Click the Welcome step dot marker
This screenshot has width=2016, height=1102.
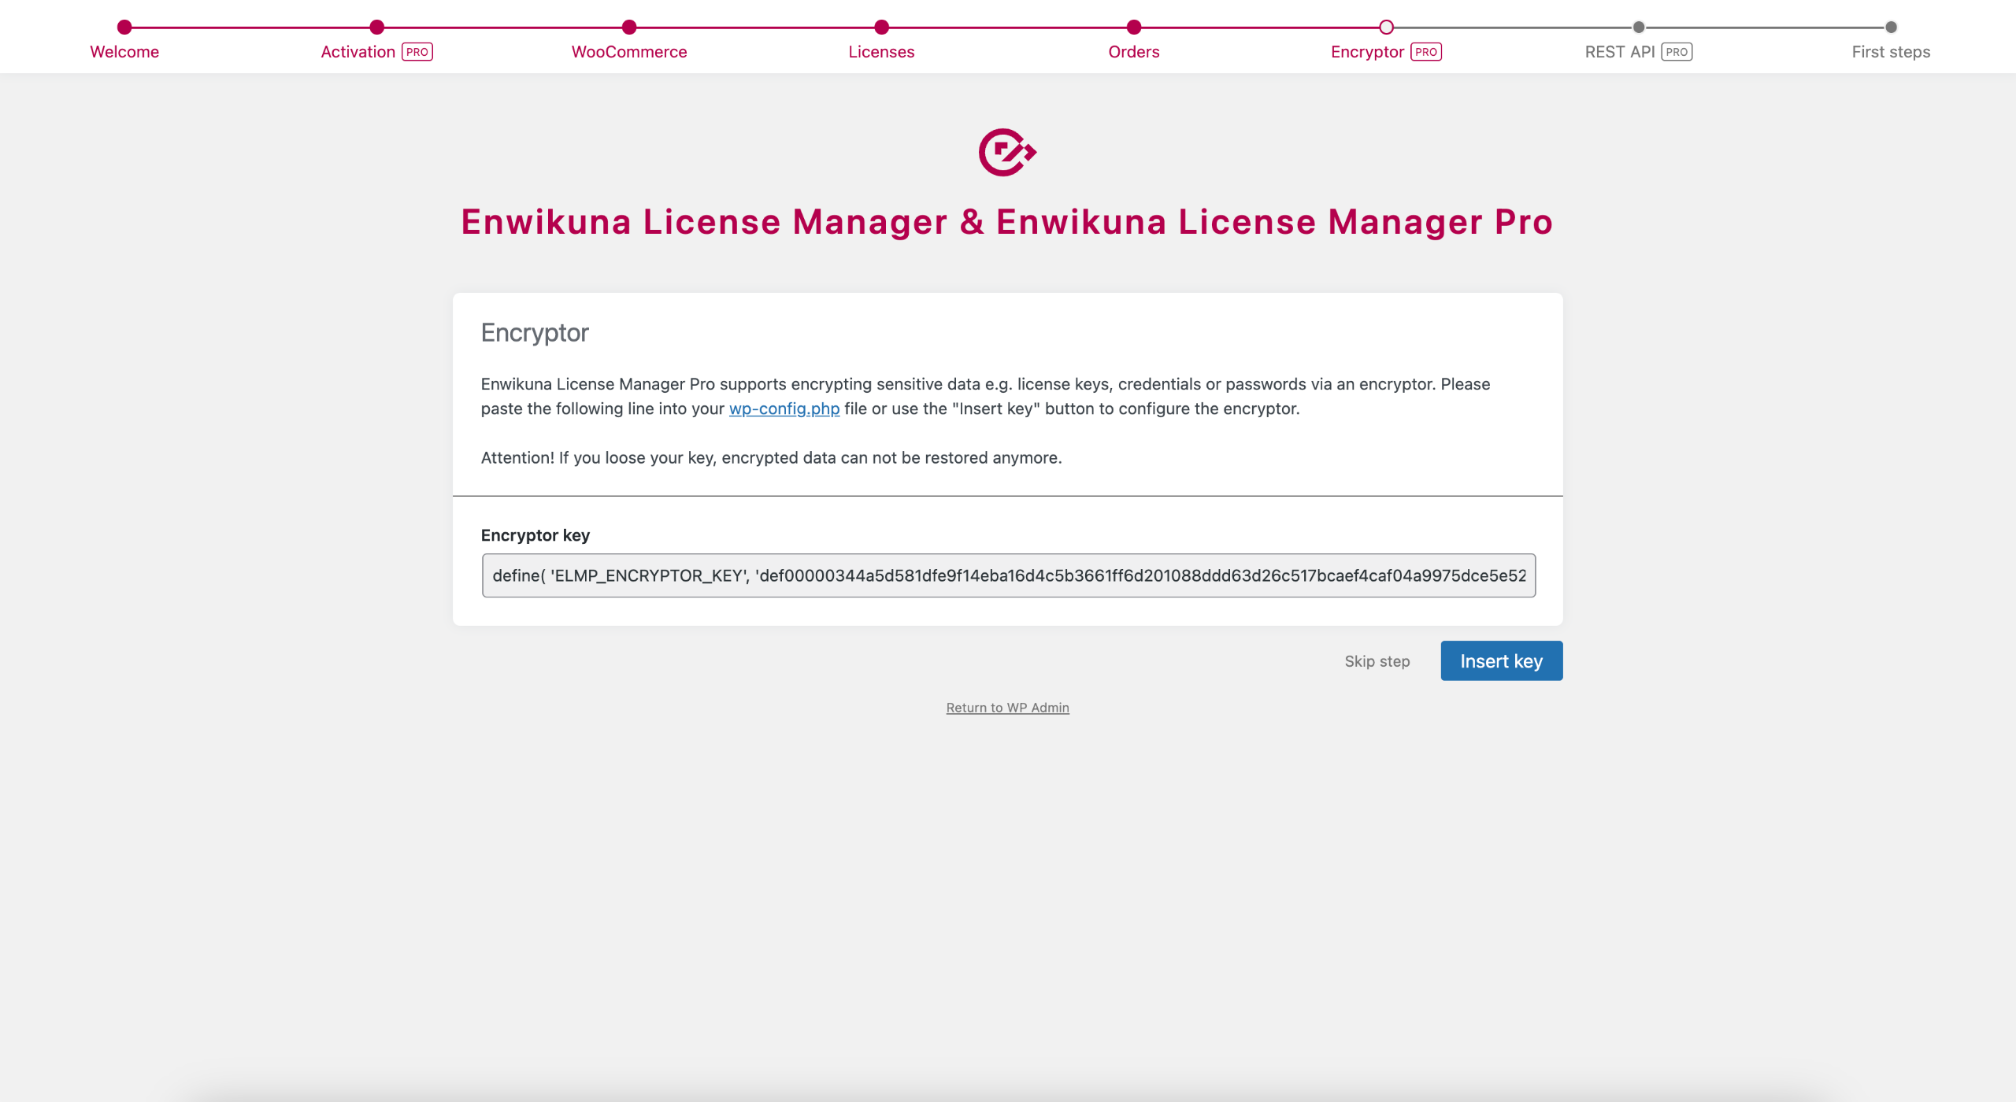[124, 28]
